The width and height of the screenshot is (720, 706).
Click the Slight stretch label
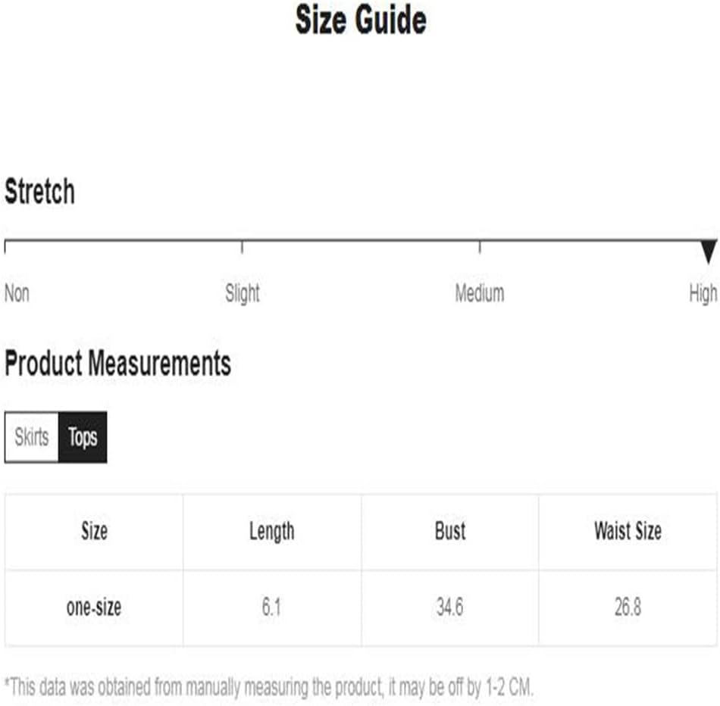coord(243,293)
